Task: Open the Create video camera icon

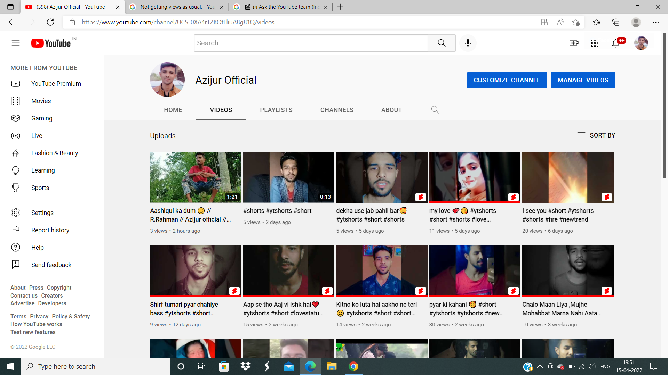Action: (x=574, y=43)
